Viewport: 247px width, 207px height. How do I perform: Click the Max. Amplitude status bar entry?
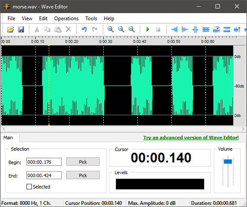tap(152, 203)
